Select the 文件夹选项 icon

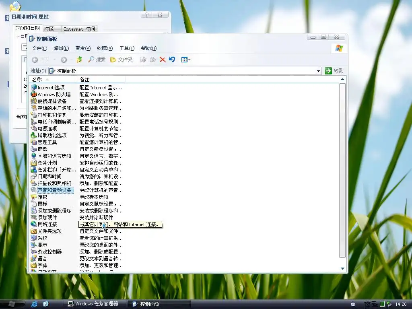point(34,231)
